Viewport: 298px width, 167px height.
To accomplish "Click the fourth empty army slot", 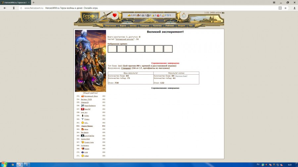I will (x=140, y=49).
